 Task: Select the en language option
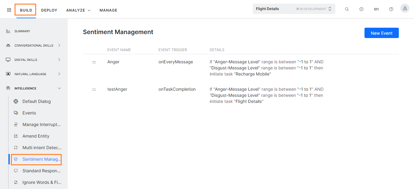tap(376, 9)
